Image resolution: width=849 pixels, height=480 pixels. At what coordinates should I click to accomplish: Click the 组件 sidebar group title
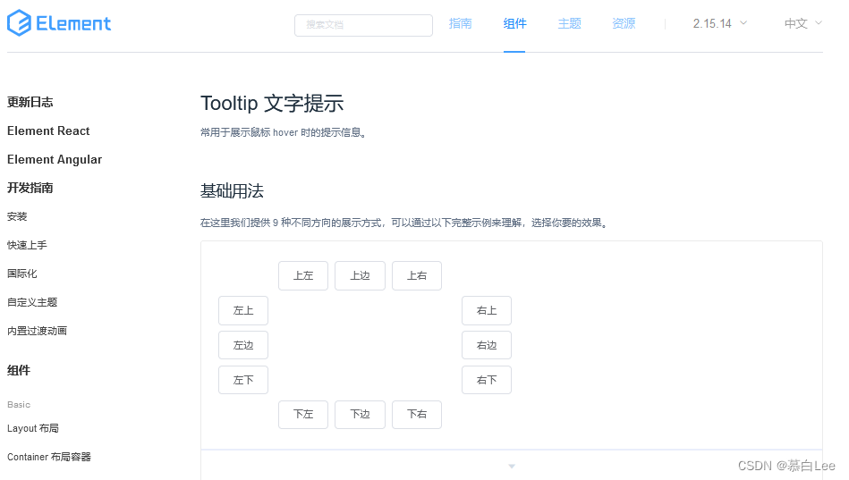(19, 370)
